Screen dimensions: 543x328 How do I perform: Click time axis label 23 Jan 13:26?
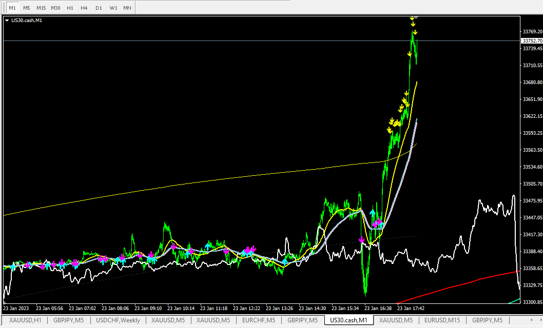coord(279,309)
